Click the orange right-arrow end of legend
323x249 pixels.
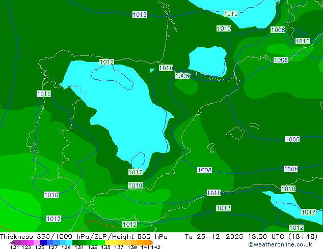pos(152,242)
